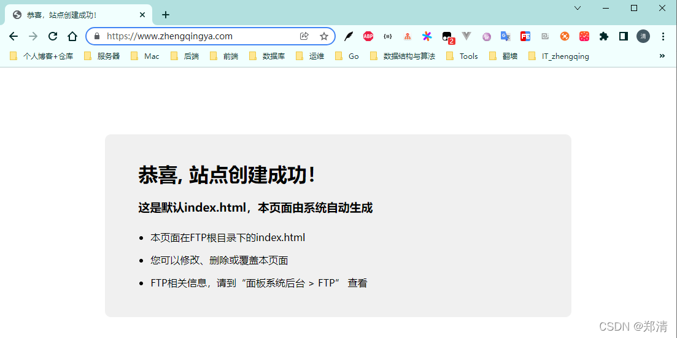Toggle the browser side panel
Image resolution: width=677 pixels, height=338 pixels.
click(x=623, y=37)
